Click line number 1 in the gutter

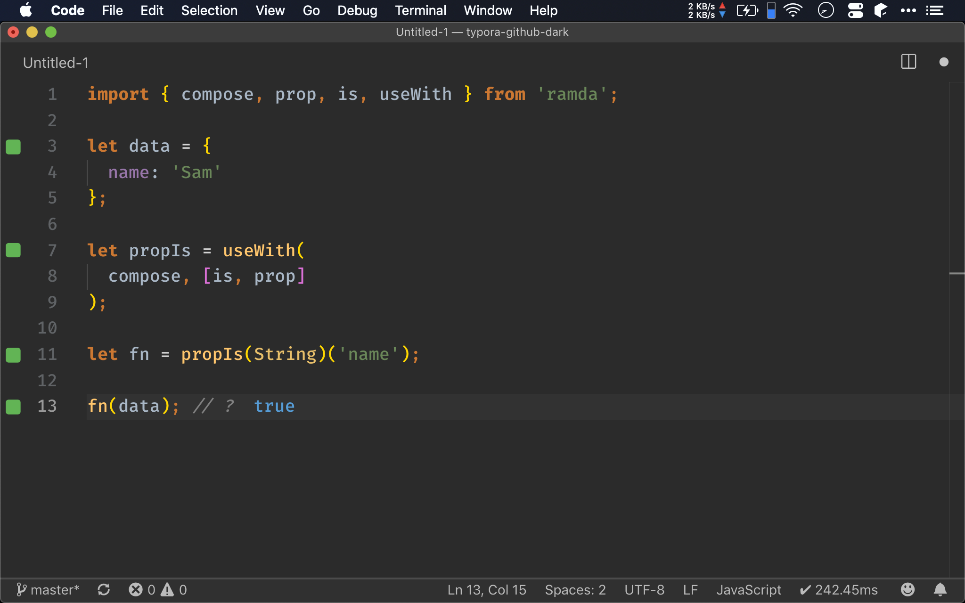tap(52, 94)
